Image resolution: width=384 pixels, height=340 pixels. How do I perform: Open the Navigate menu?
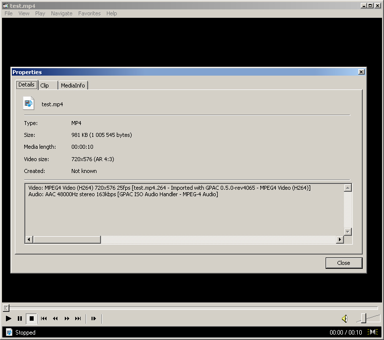tap(62, 13)
